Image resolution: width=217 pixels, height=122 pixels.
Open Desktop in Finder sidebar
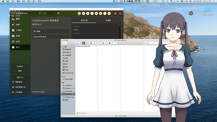pos(68,52)
